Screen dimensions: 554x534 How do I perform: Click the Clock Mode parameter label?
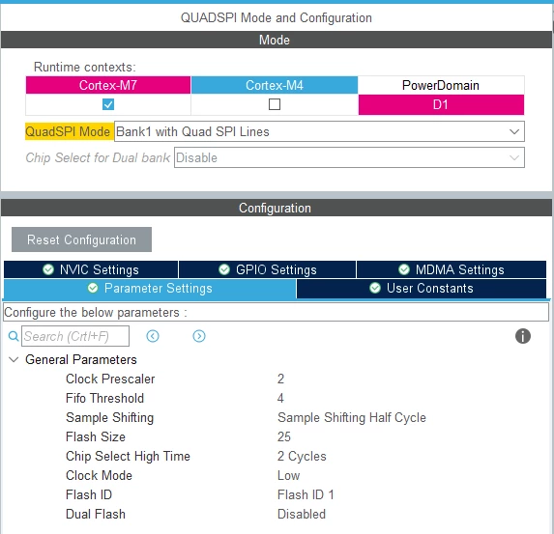pos(99,475)
